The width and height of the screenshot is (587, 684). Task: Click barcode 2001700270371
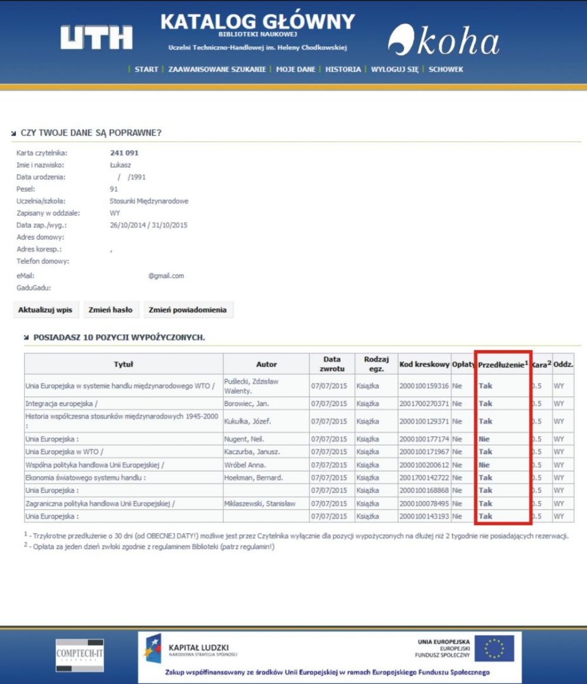[424, 404]
